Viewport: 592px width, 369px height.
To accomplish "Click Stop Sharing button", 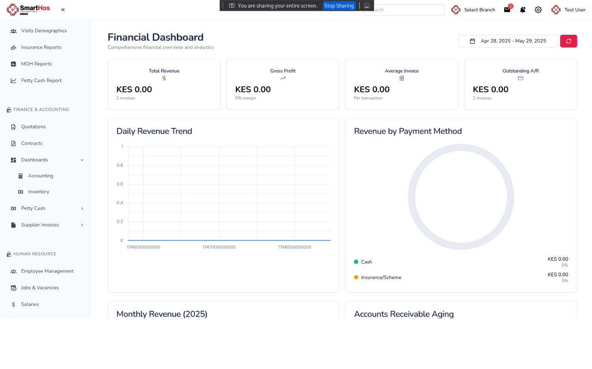I will coord(339,6).
